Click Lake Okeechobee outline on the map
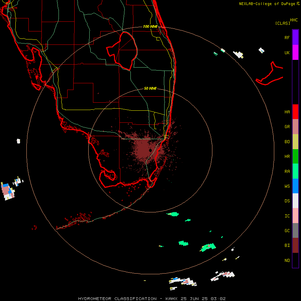 click(122, 51)
